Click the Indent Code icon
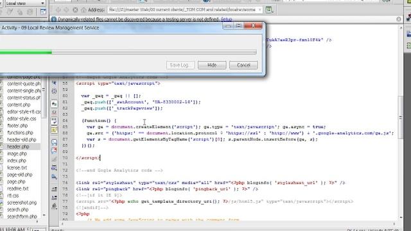 coord(54,189)
